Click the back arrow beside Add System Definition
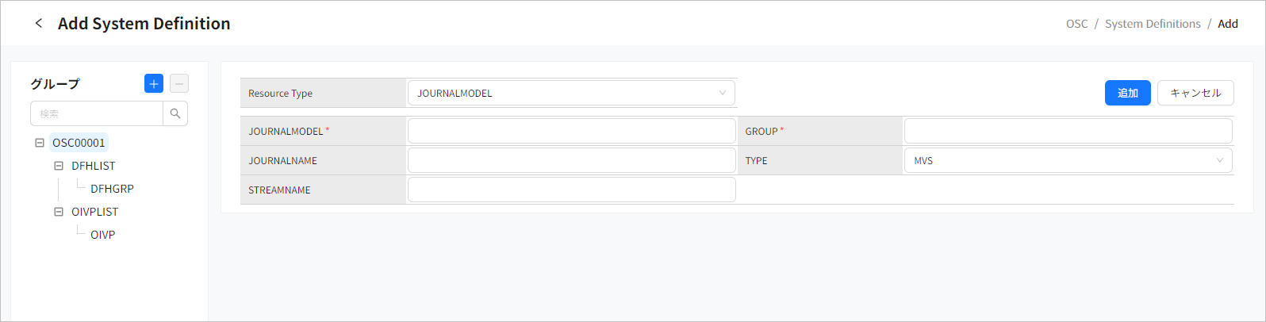Viewport: 1266px width, 322px height. tap(39, 24)
